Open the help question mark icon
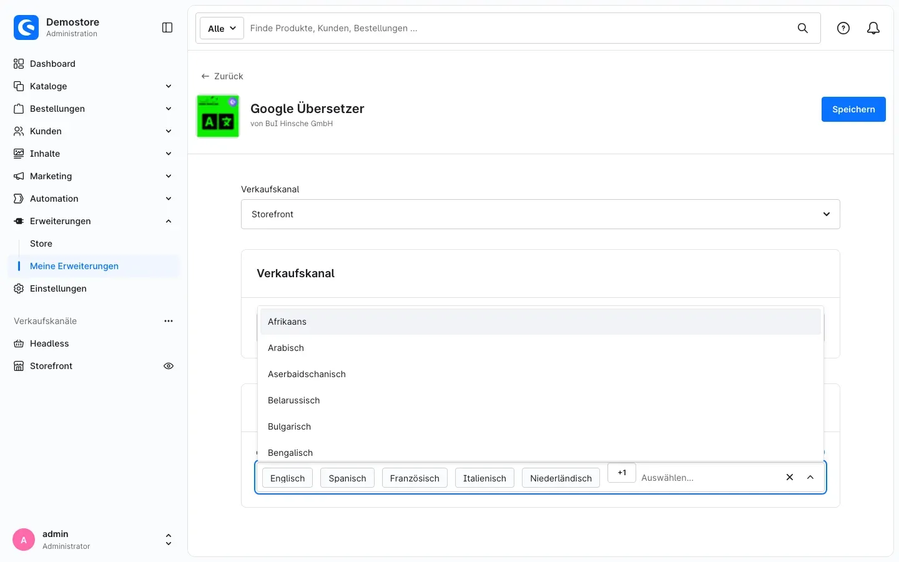 pos(843,28)
